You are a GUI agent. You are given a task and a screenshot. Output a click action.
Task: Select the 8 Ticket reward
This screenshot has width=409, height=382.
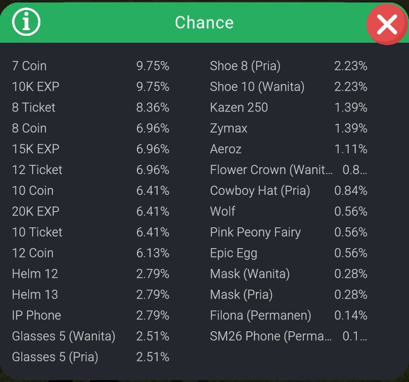coord(34,107)
